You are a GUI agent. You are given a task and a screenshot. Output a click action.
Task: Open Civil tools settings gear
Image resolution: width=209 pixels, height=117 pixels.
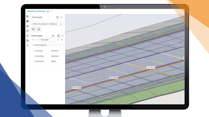pyautogui.click(x=57, y=17)
